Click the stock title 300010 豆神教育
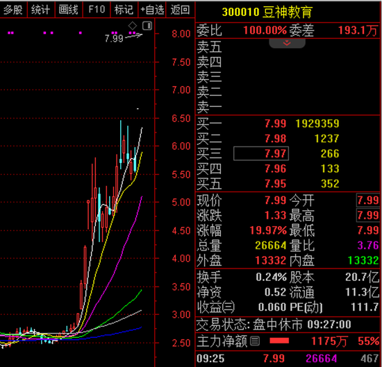The image size is (382, 367). click(x=267, y=12)
